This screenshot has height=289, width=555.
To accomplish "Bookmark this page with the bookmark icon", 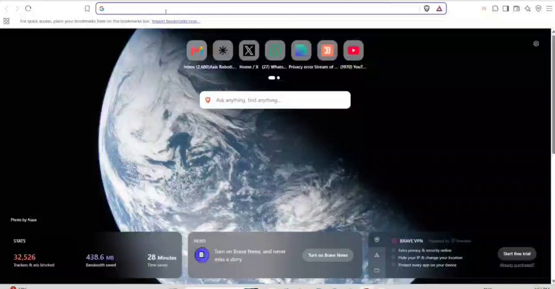I will (x=87, y=8).
